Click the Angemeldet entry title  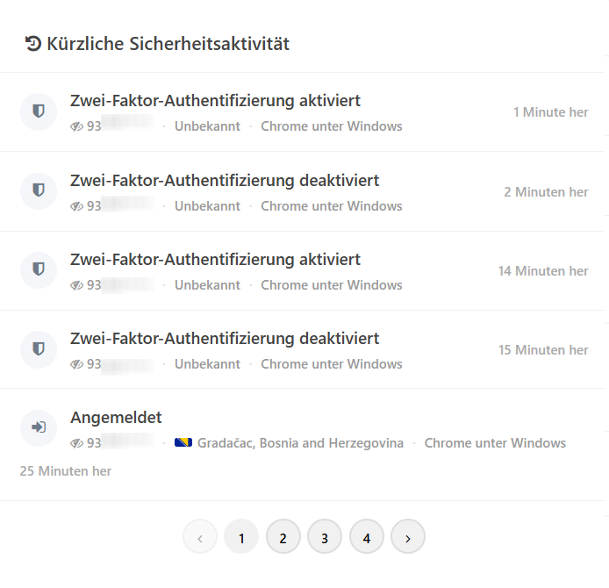click(x=116, y=418)
